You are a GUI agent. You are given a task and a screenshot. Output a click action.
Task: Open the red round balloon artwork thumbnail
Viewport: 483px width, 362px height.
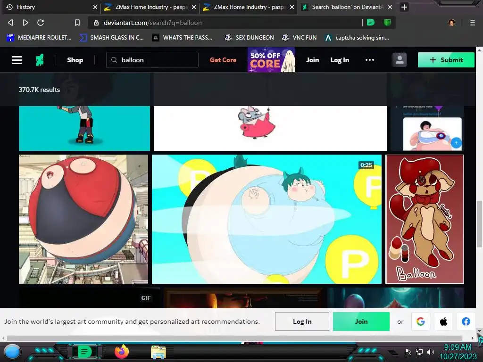[83, 219]
